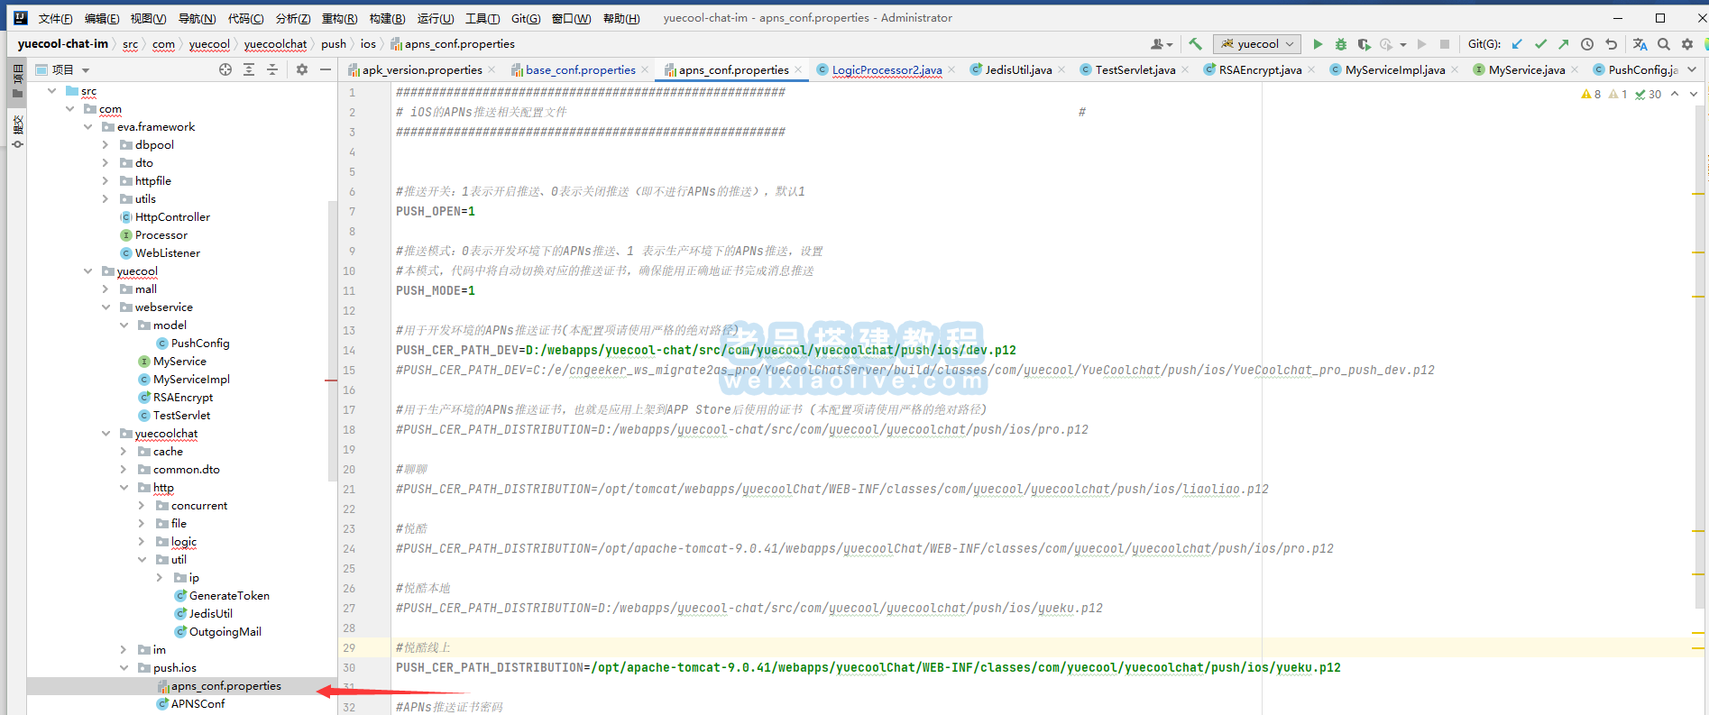
Task: Click the green Run button
Action: click(1318, 44)
